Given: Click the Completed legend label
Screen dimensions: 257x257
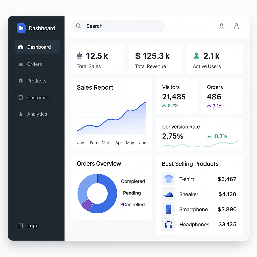Looking at the screenshot, I should click(x=133, y=181).
